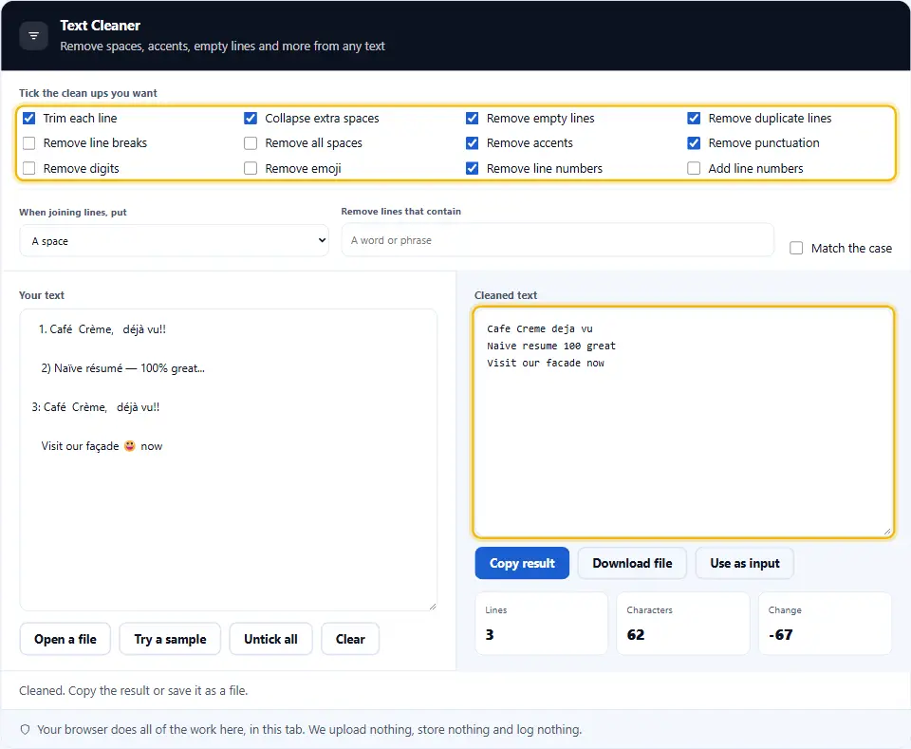
Task: Click the '2) Naïve résumé' input line
Action: pos(122,368)
